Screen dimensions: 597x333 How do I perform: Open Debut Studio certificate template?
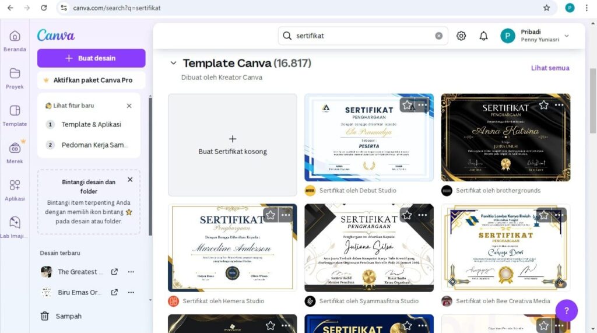point(369,138)
